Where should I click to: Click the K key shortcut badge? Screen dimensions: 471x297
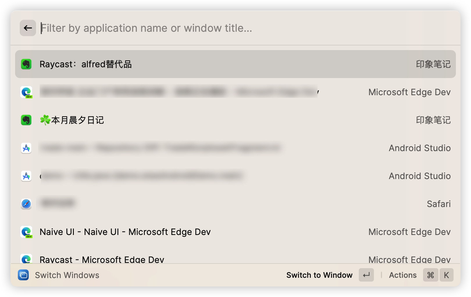(446, 275)
